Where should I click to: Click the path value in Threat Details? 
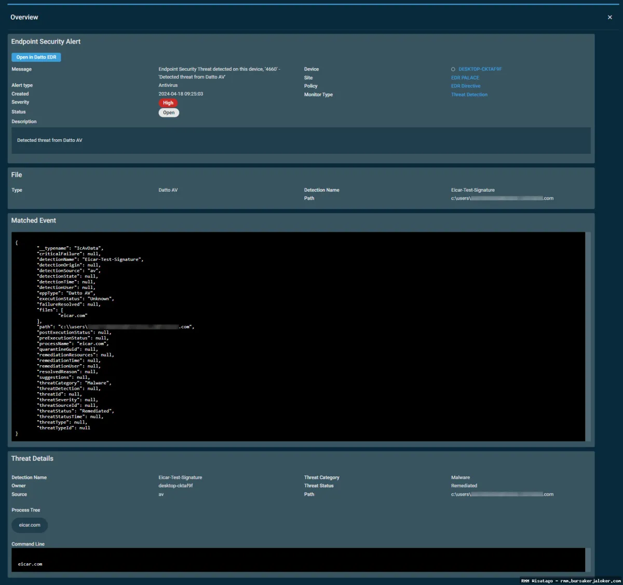pyautogui.click(x=502, y=495)
